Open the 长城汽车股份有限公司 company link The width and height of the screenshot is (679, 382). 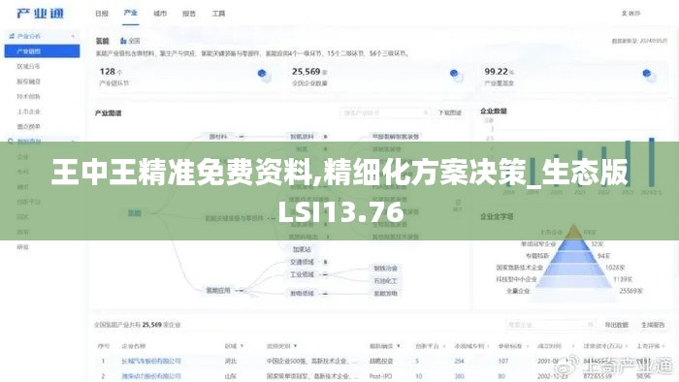151,361
